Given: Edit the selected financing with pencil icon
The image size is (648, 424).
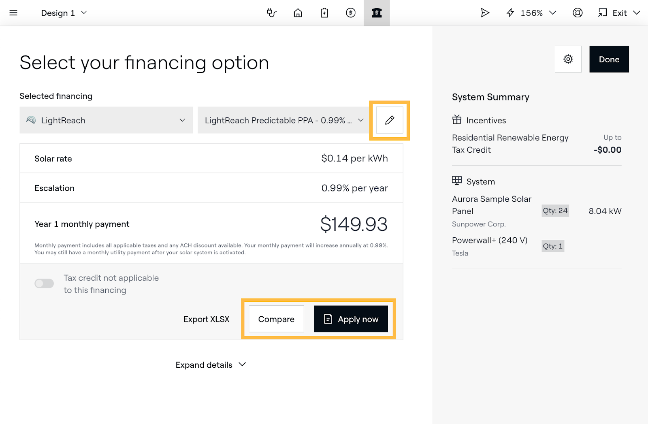Looking at the screenshot, I should point(390,120).
